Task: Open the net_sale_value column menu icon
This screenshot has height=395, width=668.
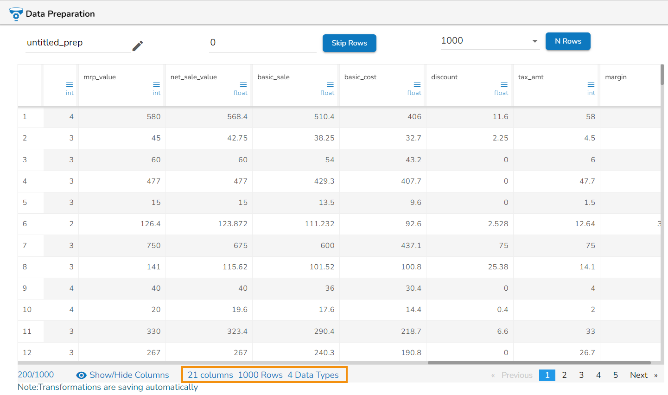Action: 243,84
